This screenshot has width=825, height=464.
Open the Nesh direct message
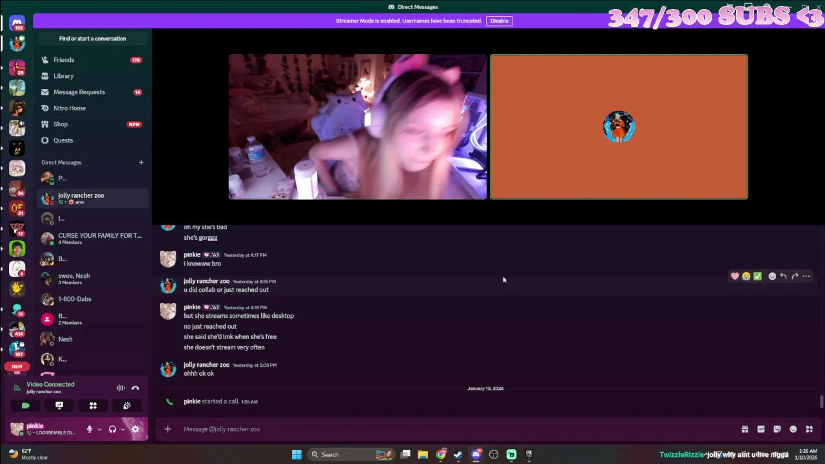coord(92,339)
